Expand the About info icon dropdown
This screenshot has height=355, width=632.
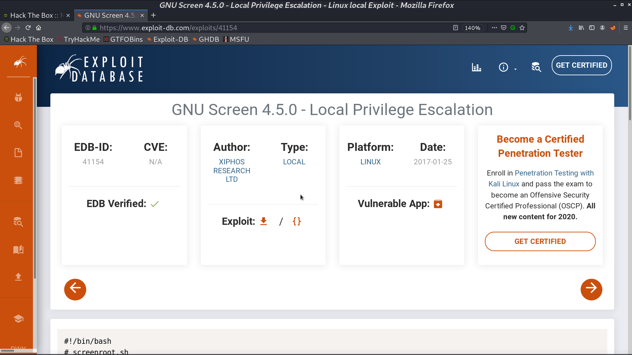507,67
